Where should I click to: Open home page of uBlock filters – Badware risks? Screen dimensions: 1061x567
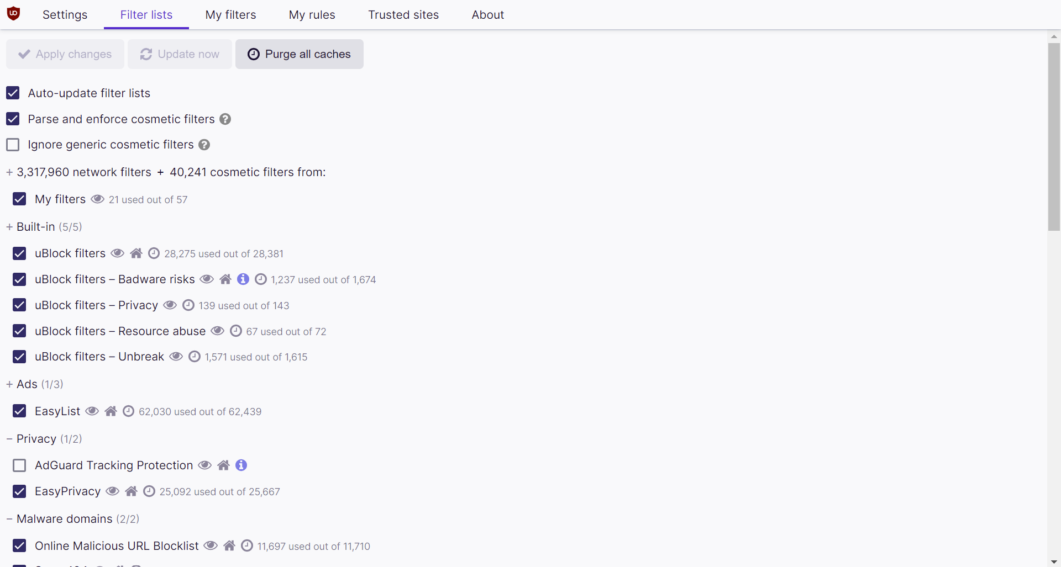226,279
